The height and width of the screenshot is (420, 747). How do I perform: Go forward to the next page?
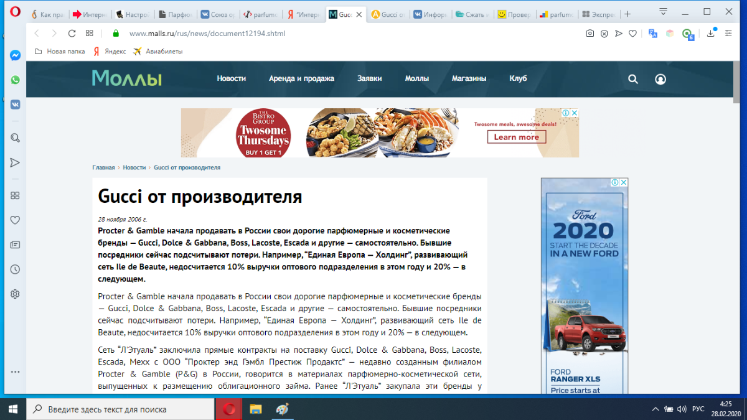click(x=54, y=33)
